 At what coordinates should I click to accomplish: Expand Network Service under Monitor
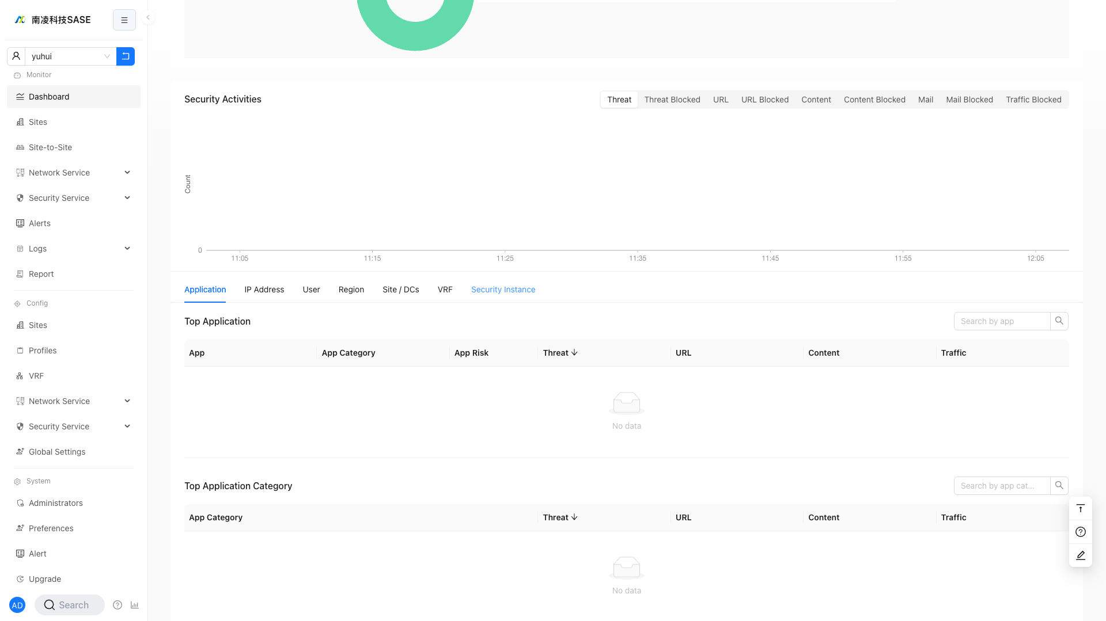[74, 173]
